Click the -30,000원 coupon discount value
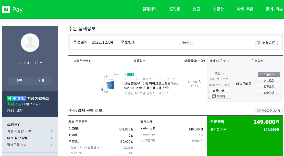 [x=126, y=141]
